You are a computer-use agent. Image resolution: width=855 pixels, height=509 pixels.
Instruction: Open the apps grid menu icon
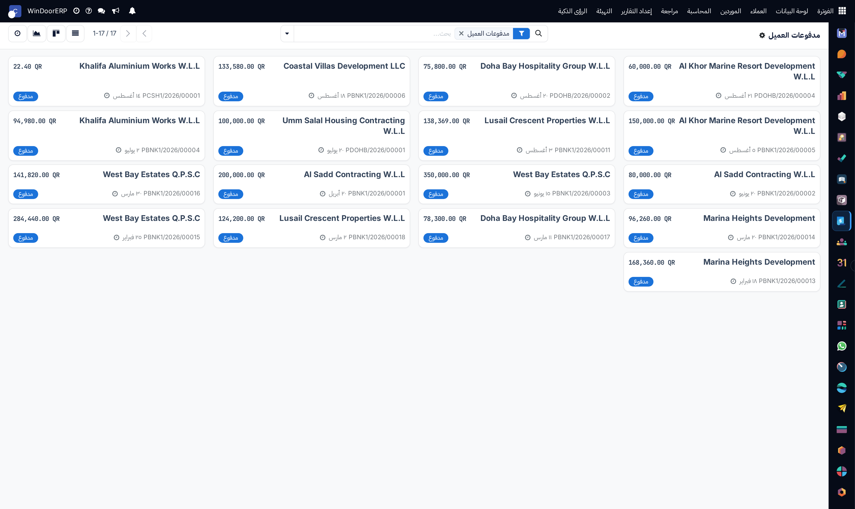click(842, 11)
